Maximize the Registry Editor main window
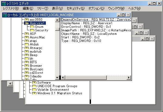The image size is (163, 112). coord(154,4)
